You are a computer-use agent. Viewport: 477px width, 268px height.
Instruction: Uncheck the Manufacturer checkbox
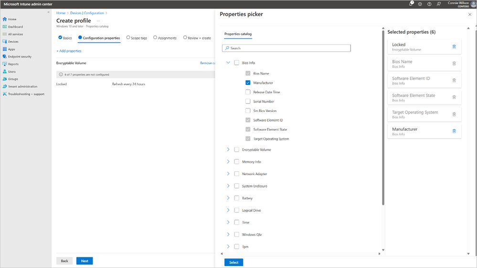(x=248, y=82)
